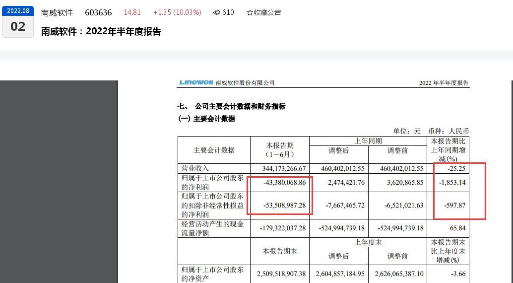
Task: Click the title 南威软件：2022年半年度报告
Action: coord(101,31)
